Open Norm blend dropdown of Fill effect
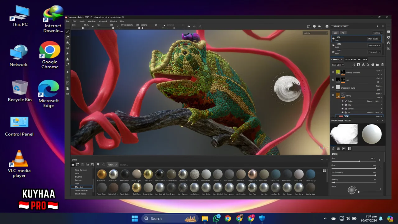This screenshot has height=224, width=398. coord(370,112)
